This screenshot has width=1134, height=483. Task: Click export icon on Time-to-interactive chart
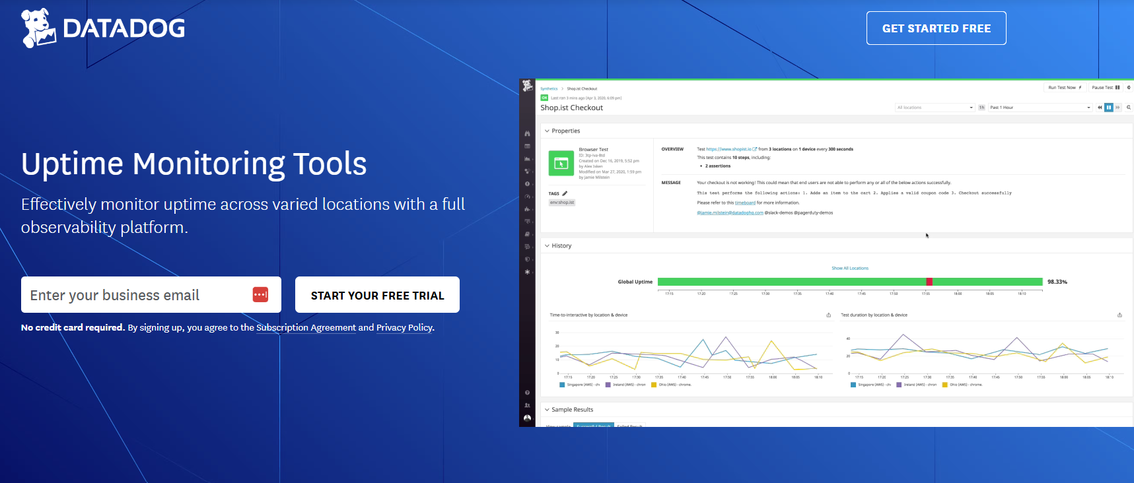pyautogui.click(x=828, y=315)
